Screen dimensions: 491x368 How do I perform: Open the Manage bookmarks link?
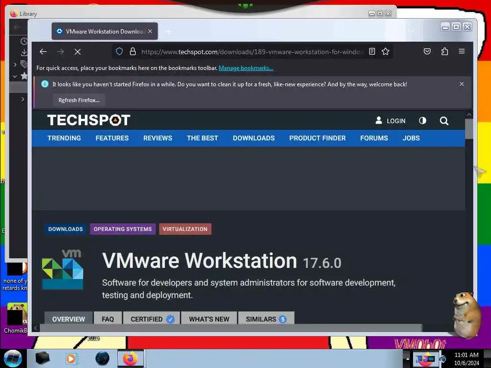pyautogui.click(x=246, y=68)
